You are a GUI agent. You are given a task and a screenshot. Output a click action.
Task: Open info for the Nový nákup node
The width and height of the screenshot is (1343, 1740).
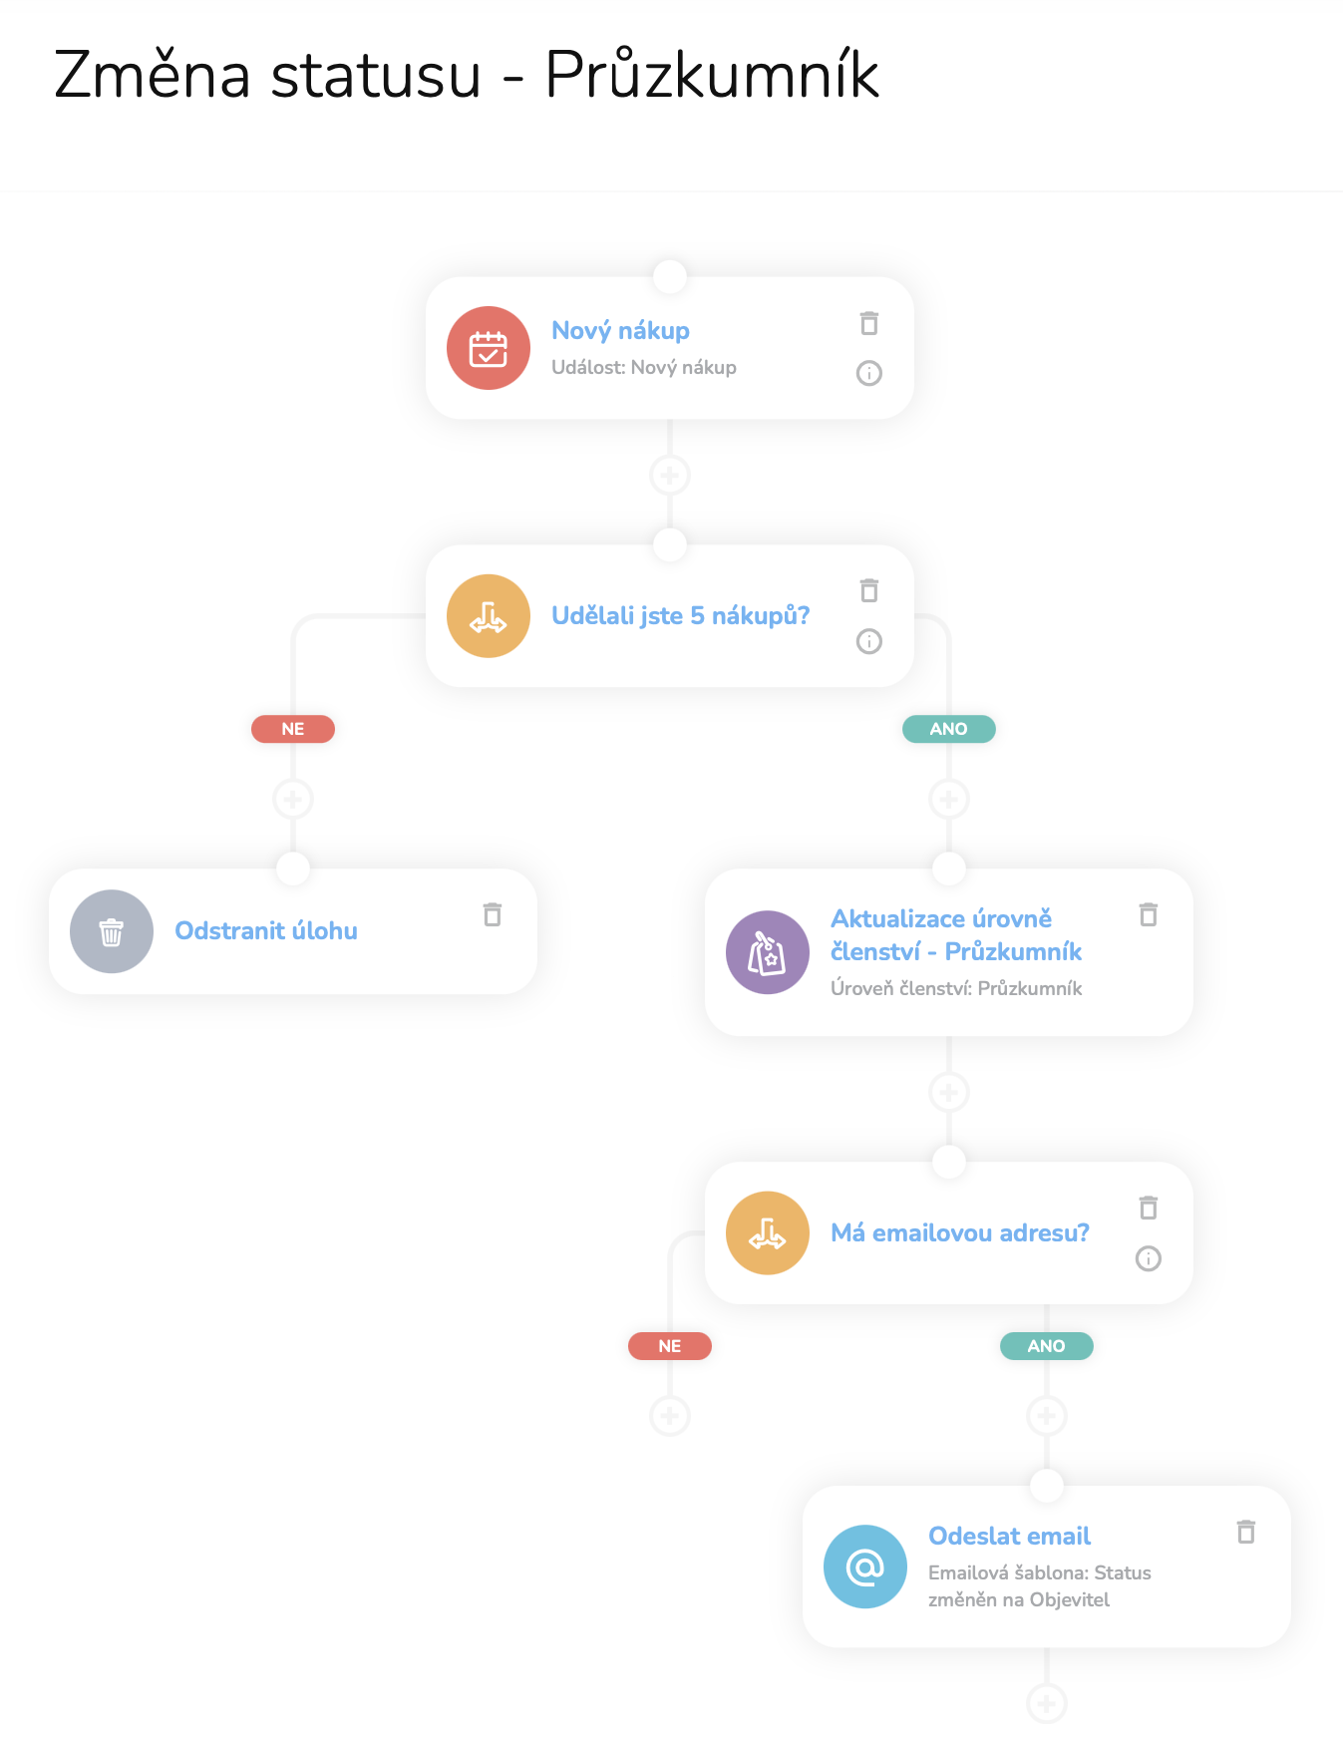pos(869,373)
